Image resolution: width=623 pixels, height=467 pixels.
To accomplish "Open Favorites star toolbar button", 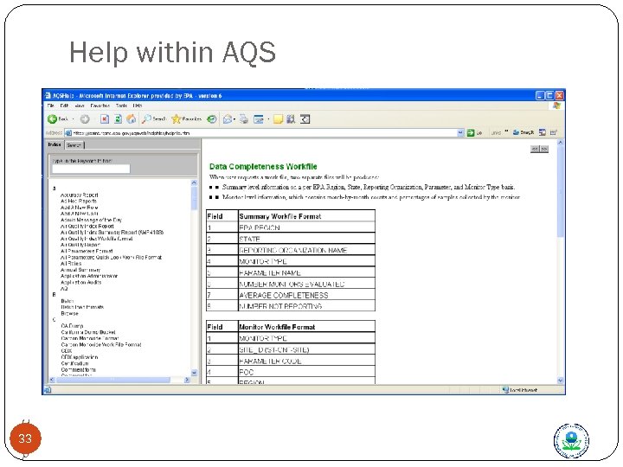I will (187, 118).
